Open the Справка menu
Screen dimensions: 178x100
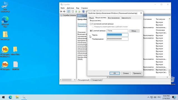coord(84,8)
